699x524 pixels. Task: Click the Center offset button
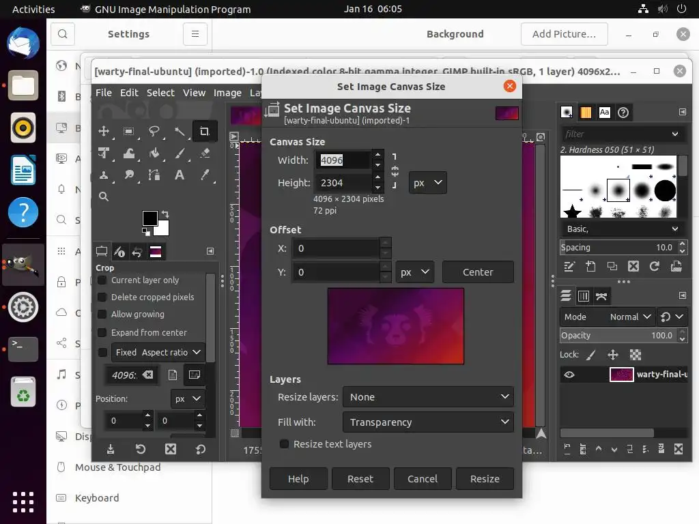(478, 272)
